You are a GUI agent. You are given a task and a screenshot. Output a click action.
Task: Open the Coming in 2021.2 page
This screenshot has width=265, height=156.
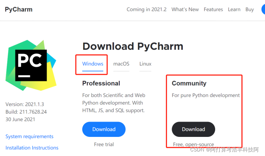(x=147, y=10)
